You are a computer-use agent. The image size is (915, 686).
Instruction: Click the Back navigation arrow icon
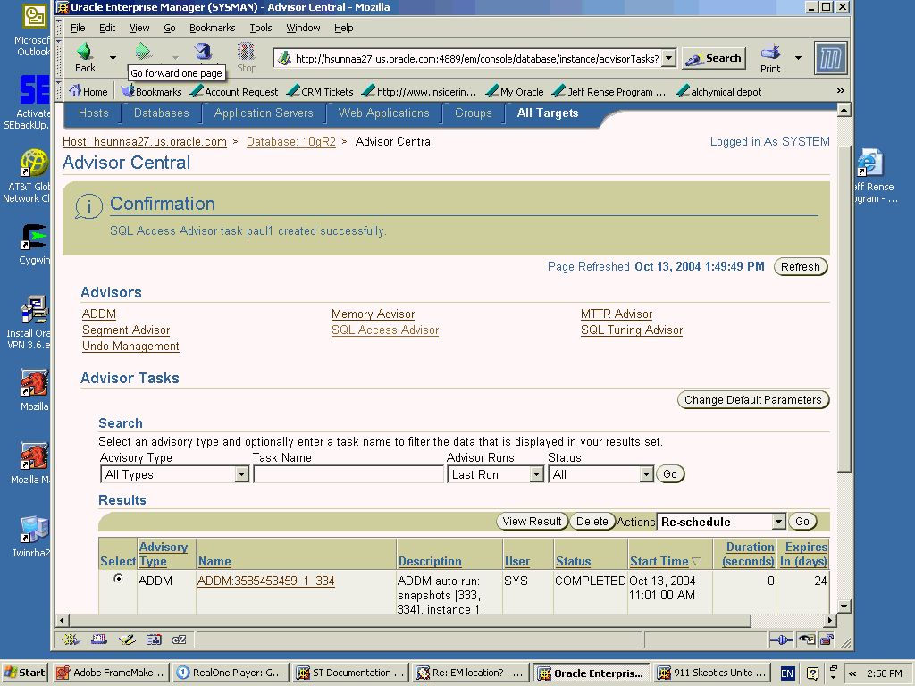[x=85, y=52]
